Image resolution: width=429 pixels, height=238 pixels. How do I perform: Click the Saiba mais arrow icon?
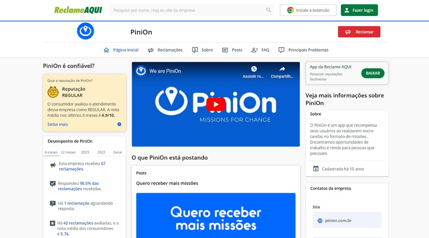[x=119, y=124]
